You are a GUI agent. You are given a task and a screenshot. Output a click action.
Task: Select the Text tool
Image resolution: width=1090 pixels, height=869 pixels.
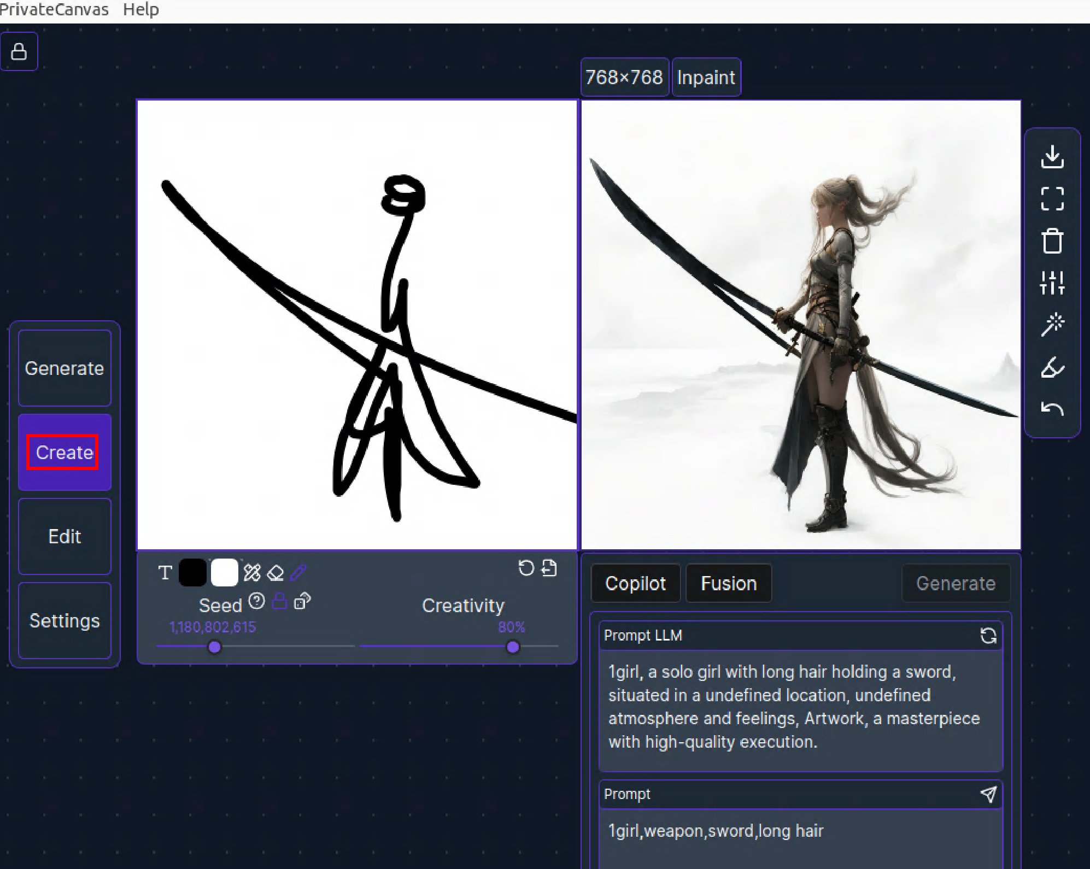(165, 572)
